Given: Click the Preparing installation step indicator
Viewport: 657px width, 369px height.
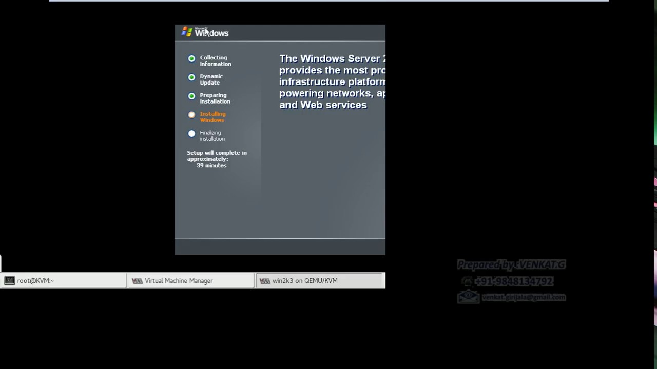Looking at the screenshot, I should 191,96.
